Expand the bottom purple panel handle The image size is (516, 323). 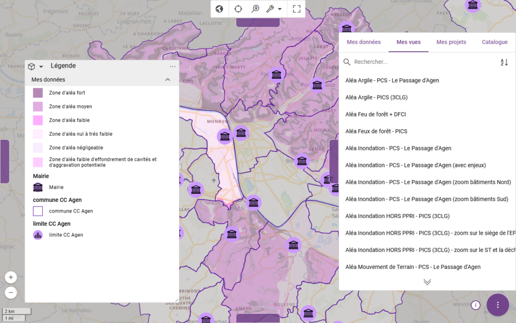[x=258, y=318]
